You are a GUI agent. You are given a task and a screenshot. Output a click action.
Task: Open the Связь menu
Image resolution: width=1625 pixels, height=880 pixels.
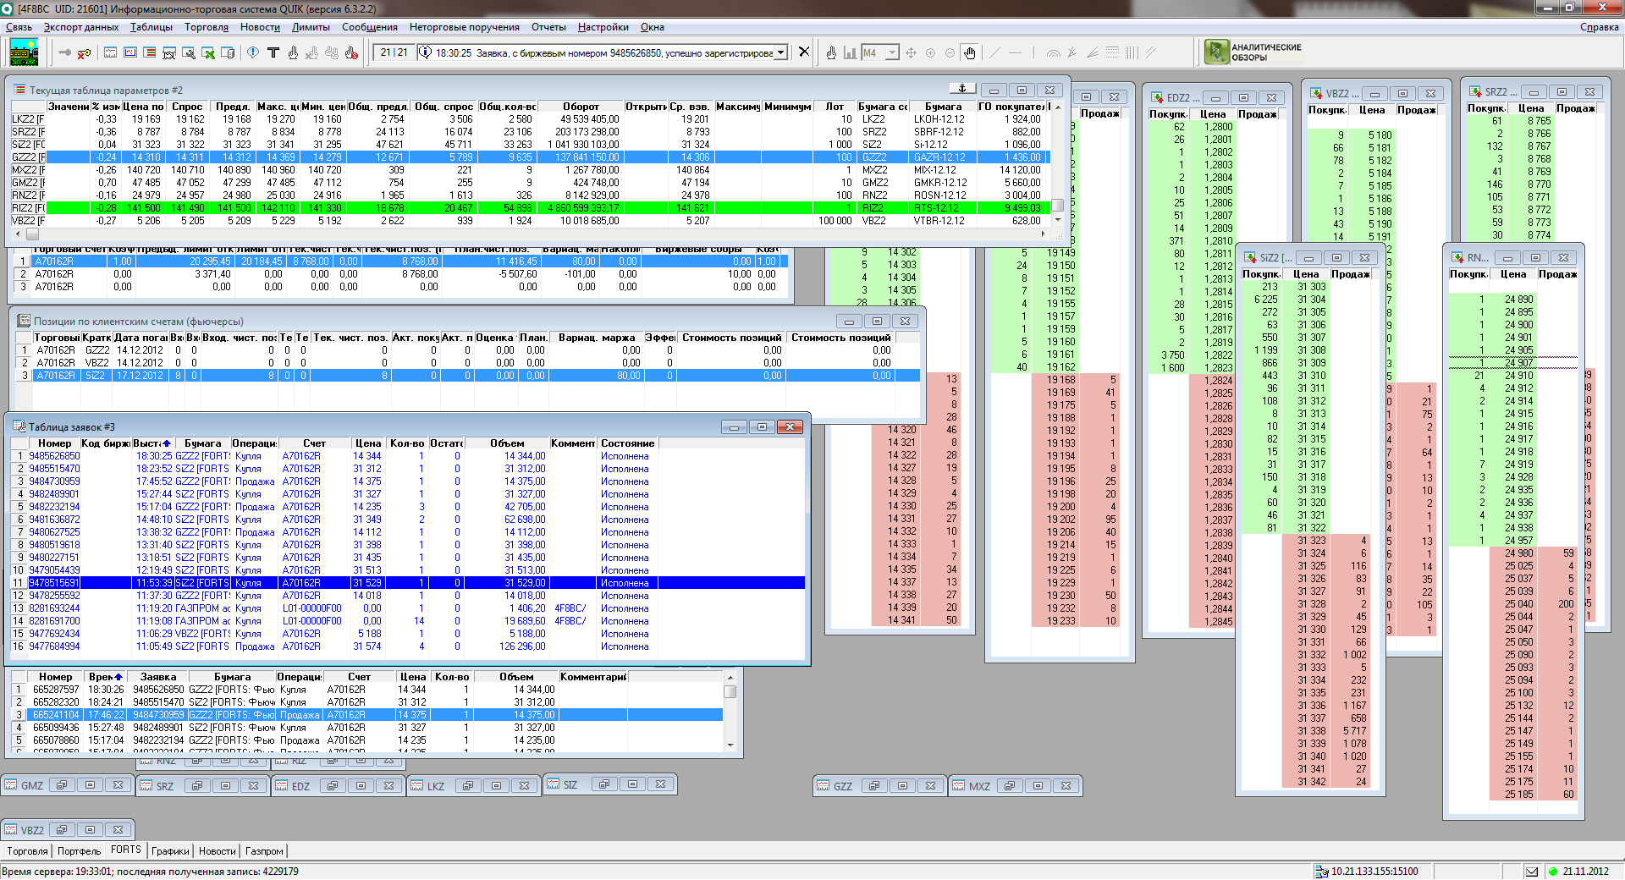[x=19, y=27]
